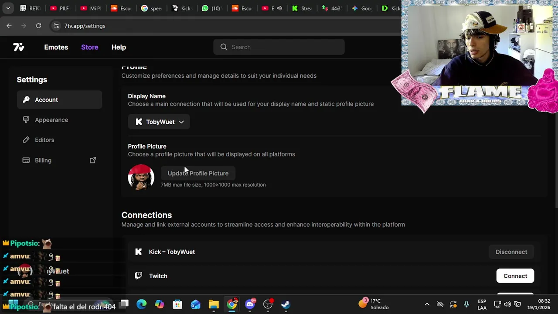
Task: Switch to the WhatsApp (10) tab
Action: pyautogui.click(x=211, y=8)
